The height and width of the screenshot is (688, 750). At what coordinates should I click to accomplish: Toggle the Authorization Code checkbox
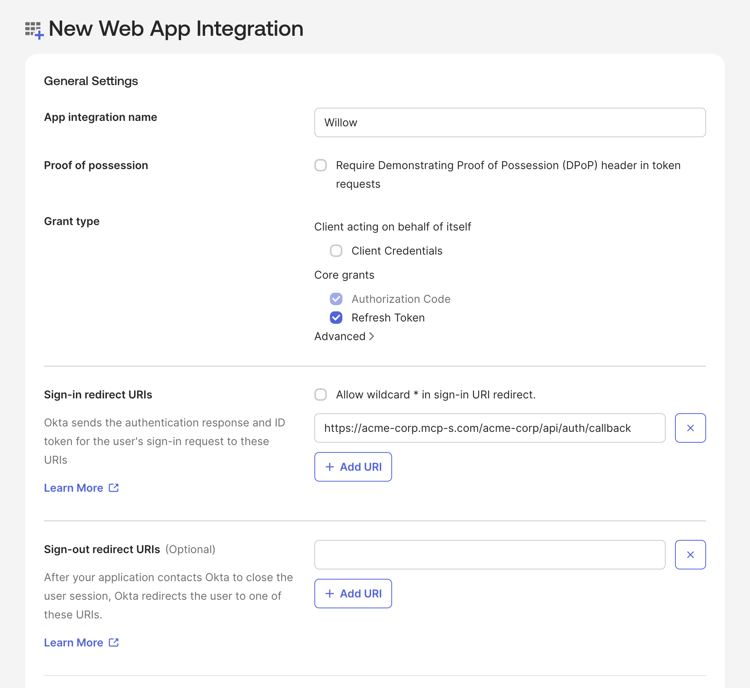[336, 299]
